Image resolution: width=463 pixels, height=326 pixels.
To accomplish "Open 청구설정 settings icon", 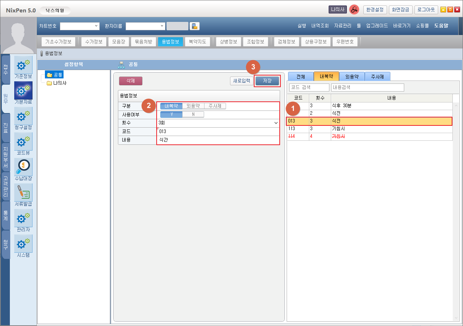I will [23, 116].
